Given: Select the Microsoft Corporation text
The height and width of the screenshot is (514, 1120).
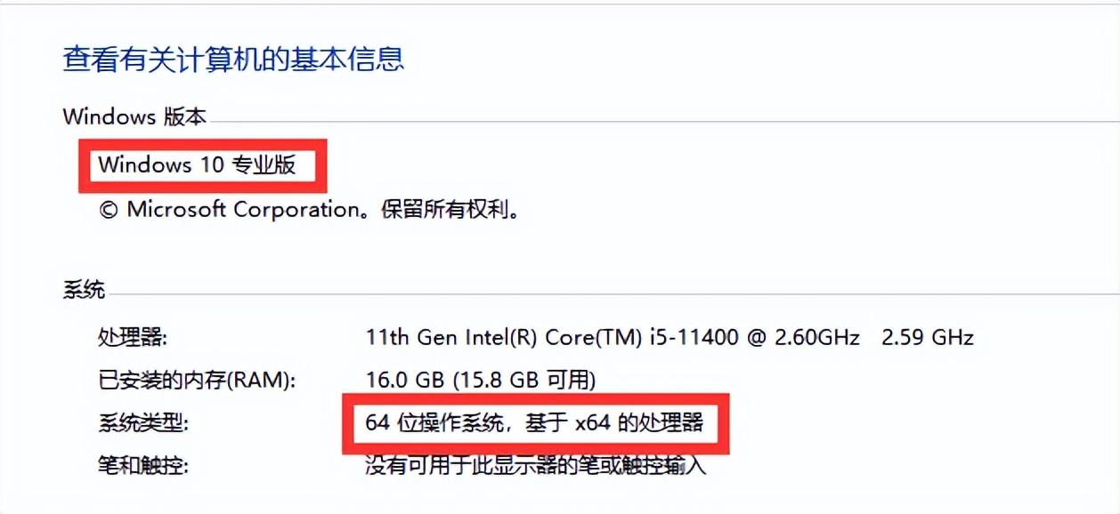Looking at the screenshot, I should (x=242, y=210).
